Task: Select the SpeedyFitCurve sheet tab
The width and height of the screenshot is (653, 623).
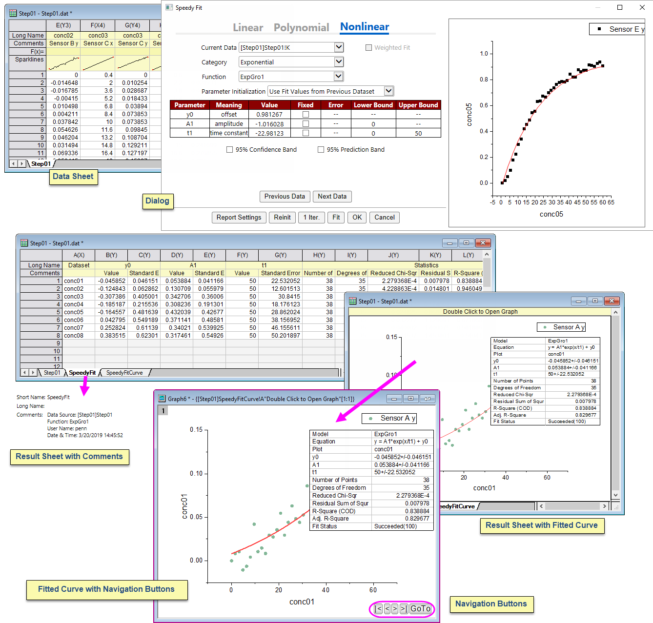Action: point(124,373)
